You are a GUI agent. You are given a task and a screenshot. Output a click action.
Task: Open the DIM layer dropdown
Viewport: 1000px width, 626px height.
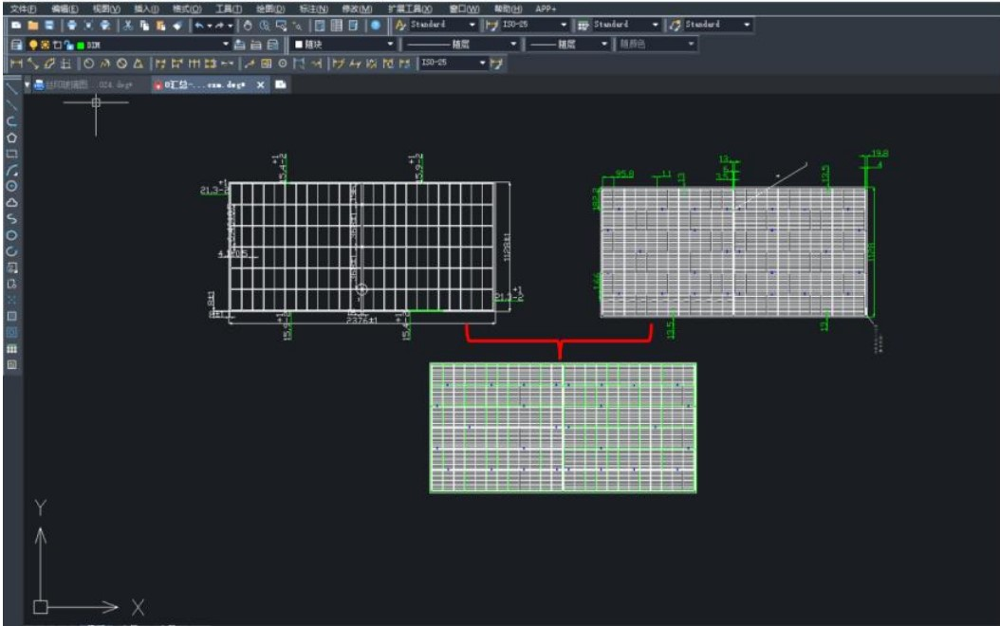[226, 45]
